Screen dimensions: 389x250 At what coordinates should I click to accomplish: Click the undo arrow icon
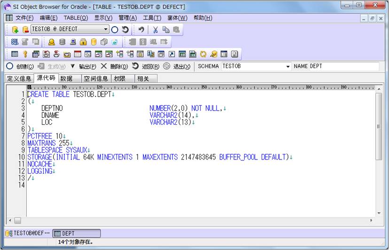(x=141, y=30)
